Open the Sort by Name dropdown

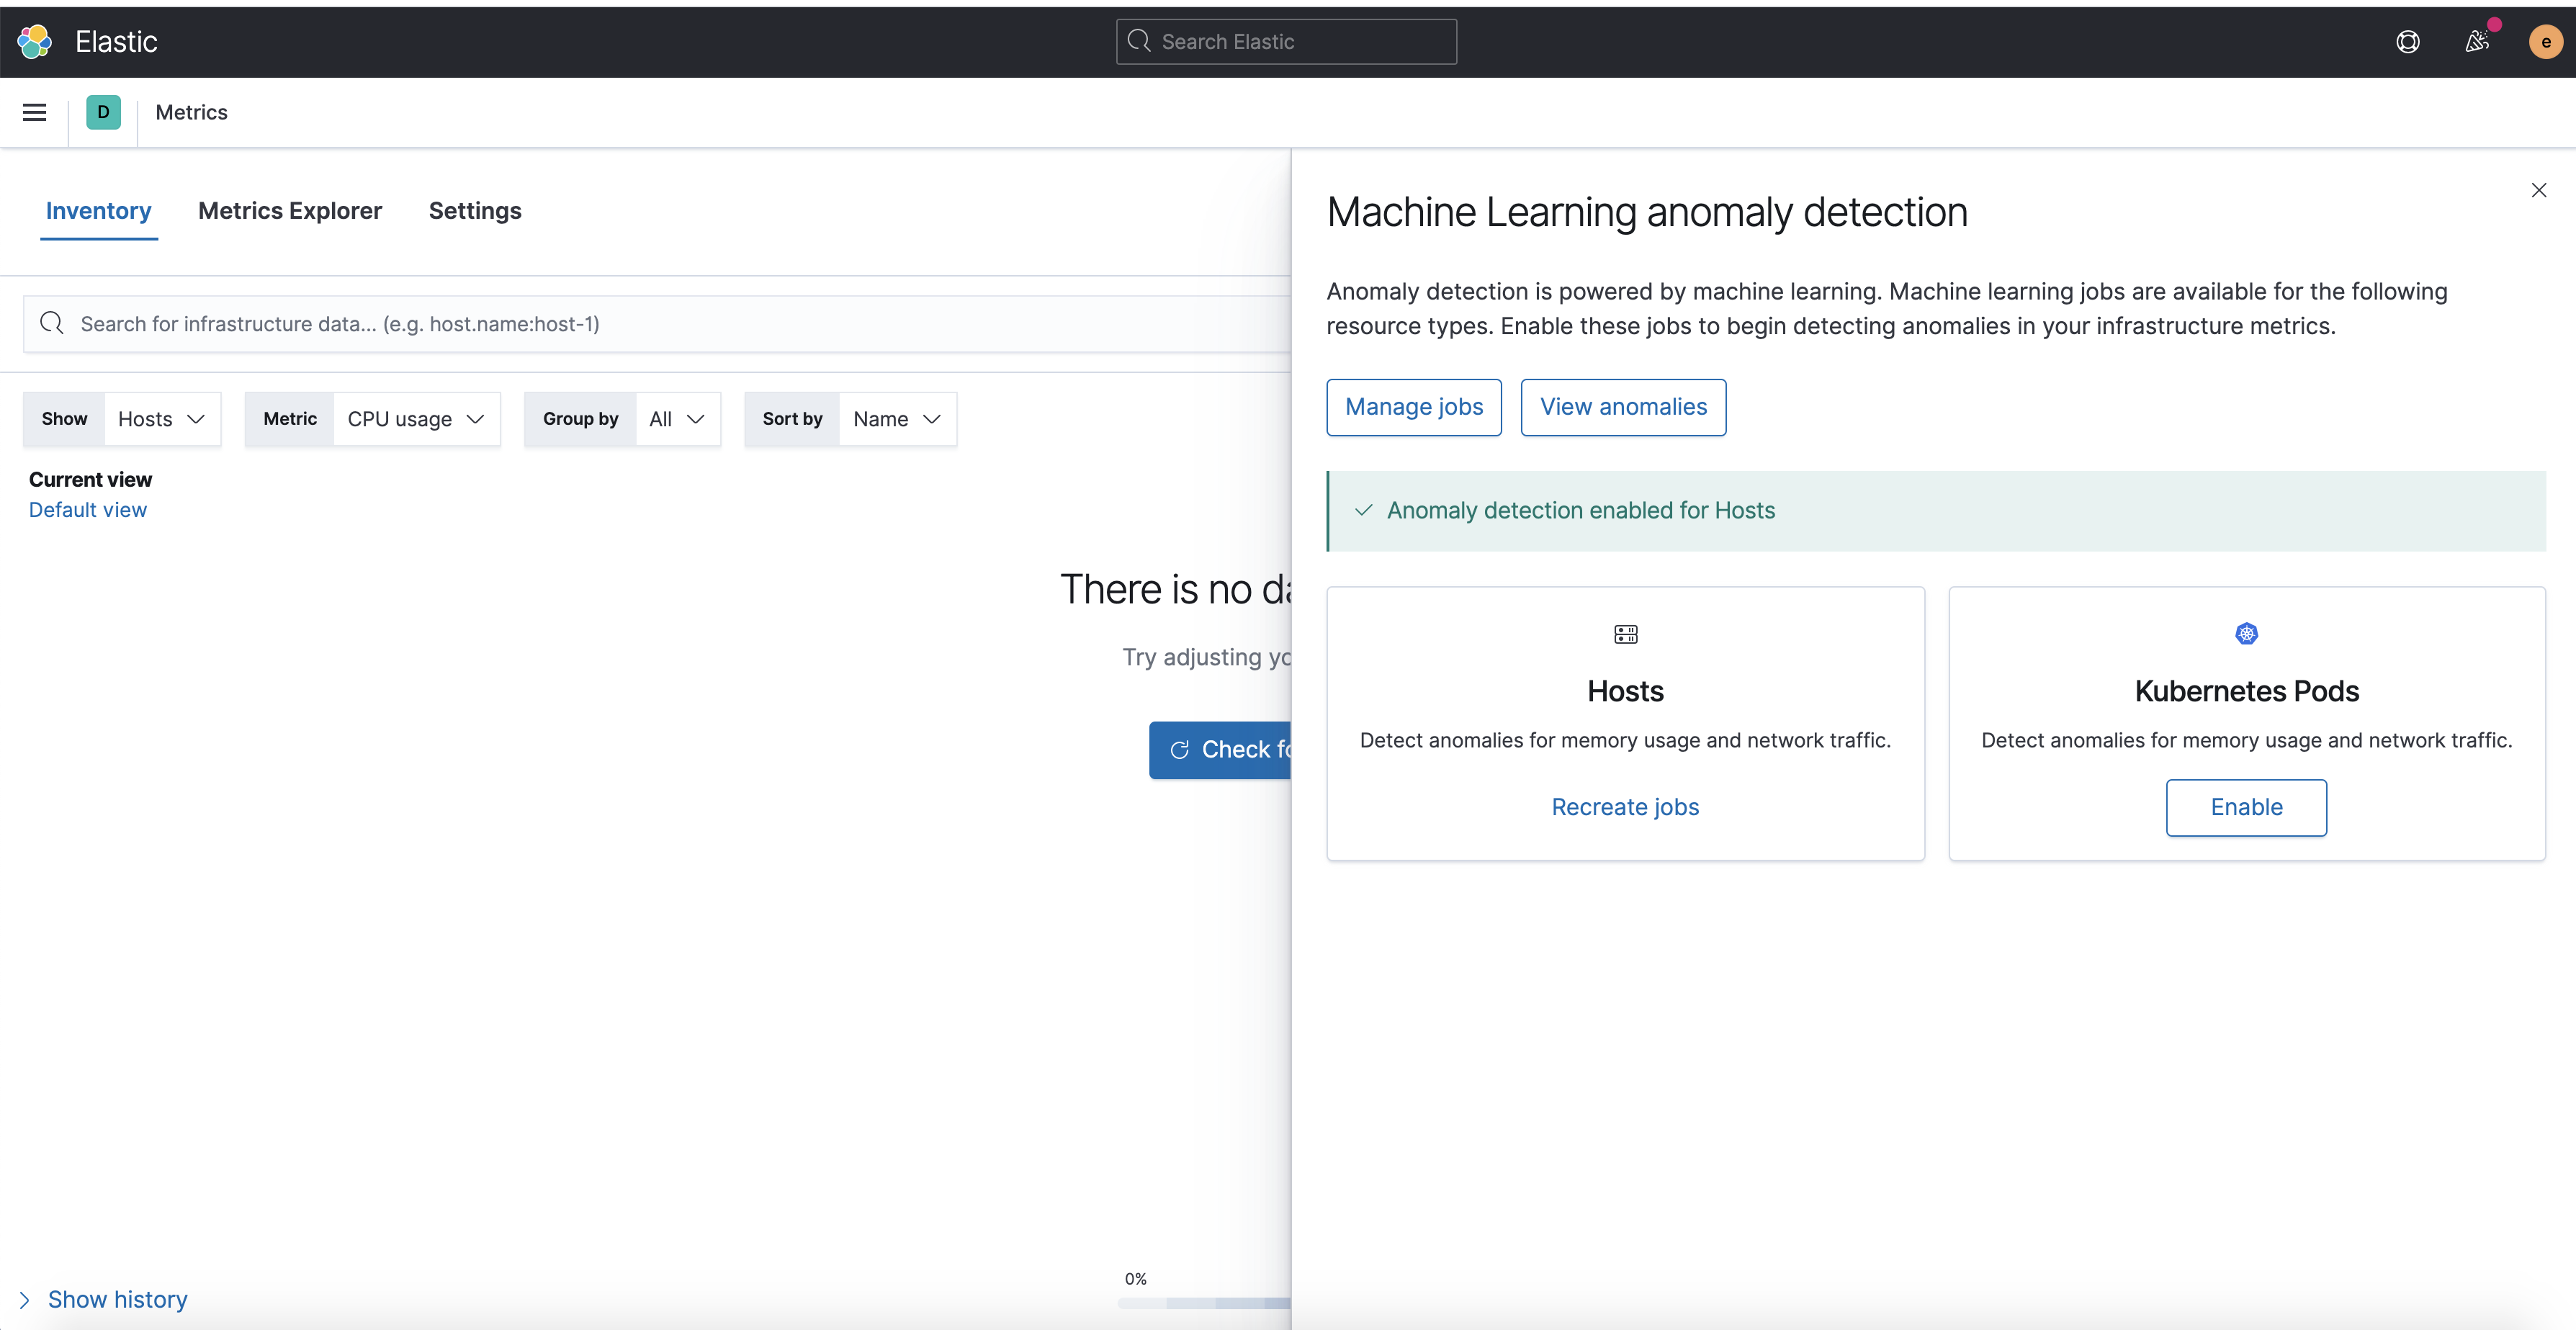tap(896, 419)
